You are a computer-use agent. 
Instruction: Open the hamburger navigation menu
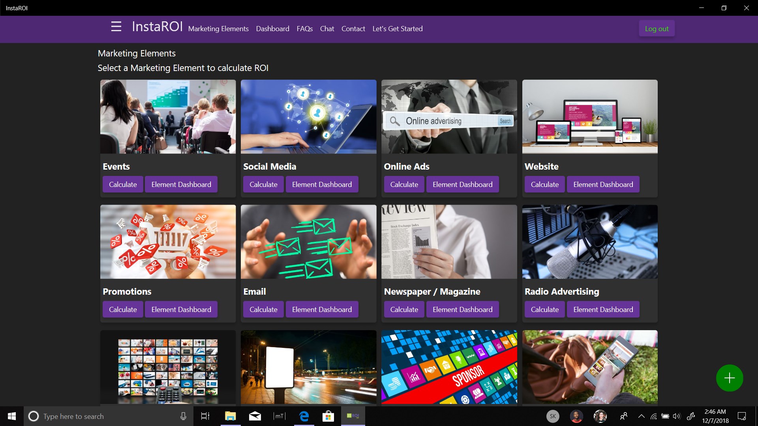[116, 26]
